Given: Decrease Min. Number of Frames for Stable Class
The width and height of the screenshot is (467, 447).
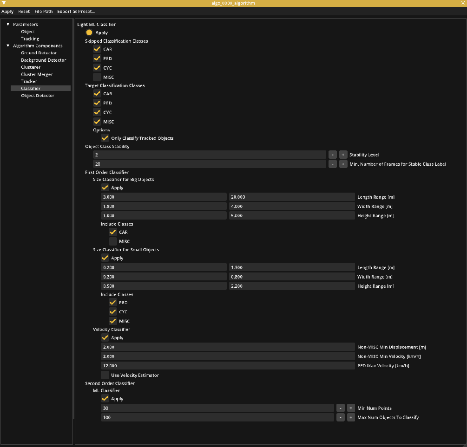Looking at the screenshot, I should pyautogui.click(x=332, y=164).
